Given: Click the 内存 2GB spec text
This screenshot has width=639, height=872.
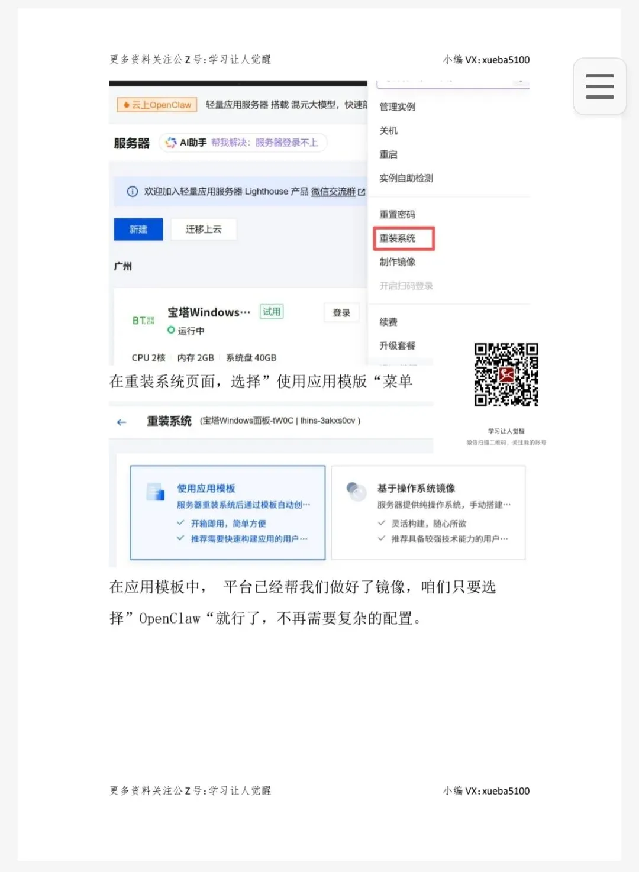Looking at the screenshot, I should tap(196, 358).
